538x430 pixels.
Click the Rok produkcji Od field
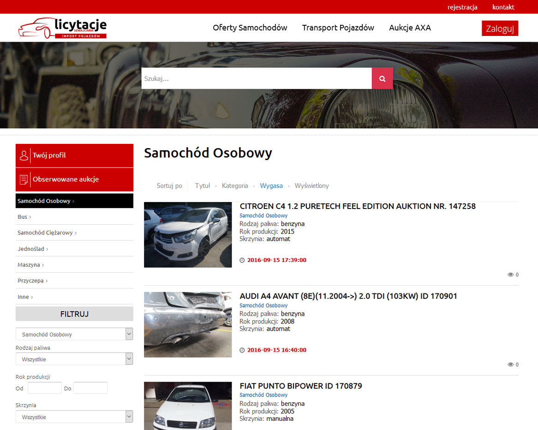click(45, 388)
